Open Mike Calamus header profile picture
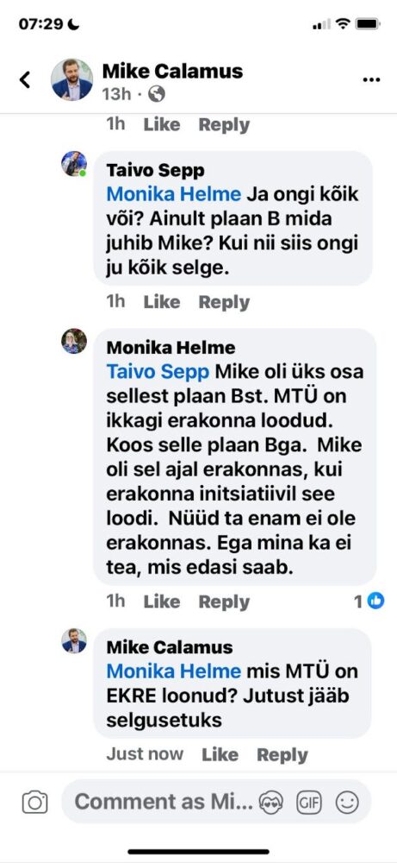This screenshot has width=397, height=863. click(72, 79)
